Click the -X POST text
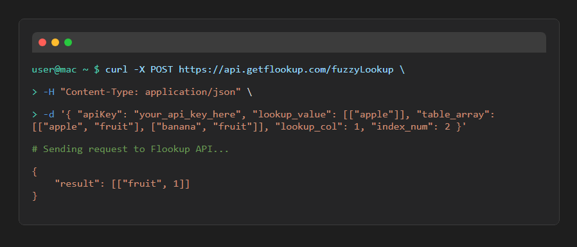Screen dimensions: 577x247 tap(153, 69)
